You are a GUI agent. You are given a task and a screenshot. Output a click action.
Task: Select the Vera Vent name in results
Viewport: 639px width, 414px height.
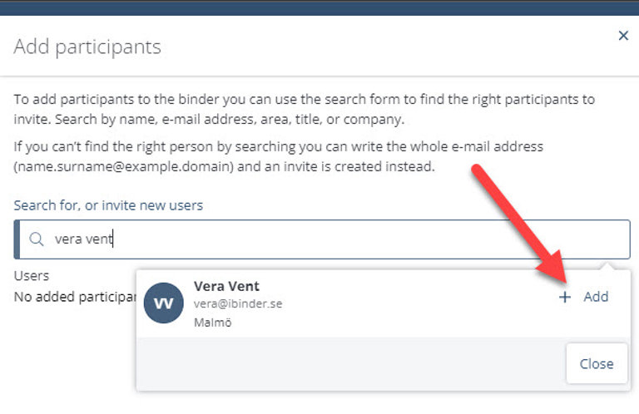point(226,286)
